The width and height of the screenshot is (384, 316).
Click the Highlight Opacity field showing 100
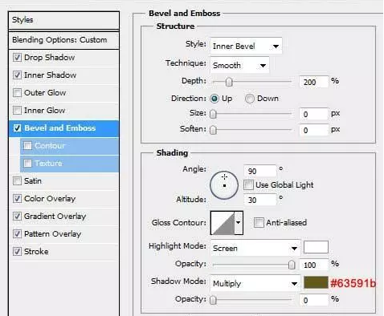pos(314,265)
